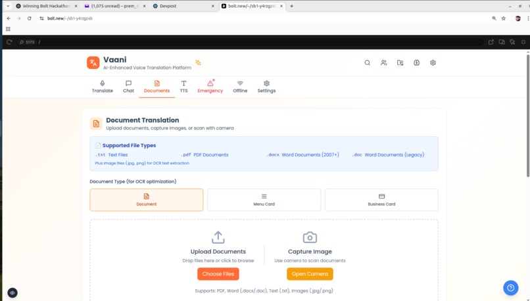The width and height of the screenshot is (530, 301).
Task: Click the PDF Documents label
Action: pos(211,154)
